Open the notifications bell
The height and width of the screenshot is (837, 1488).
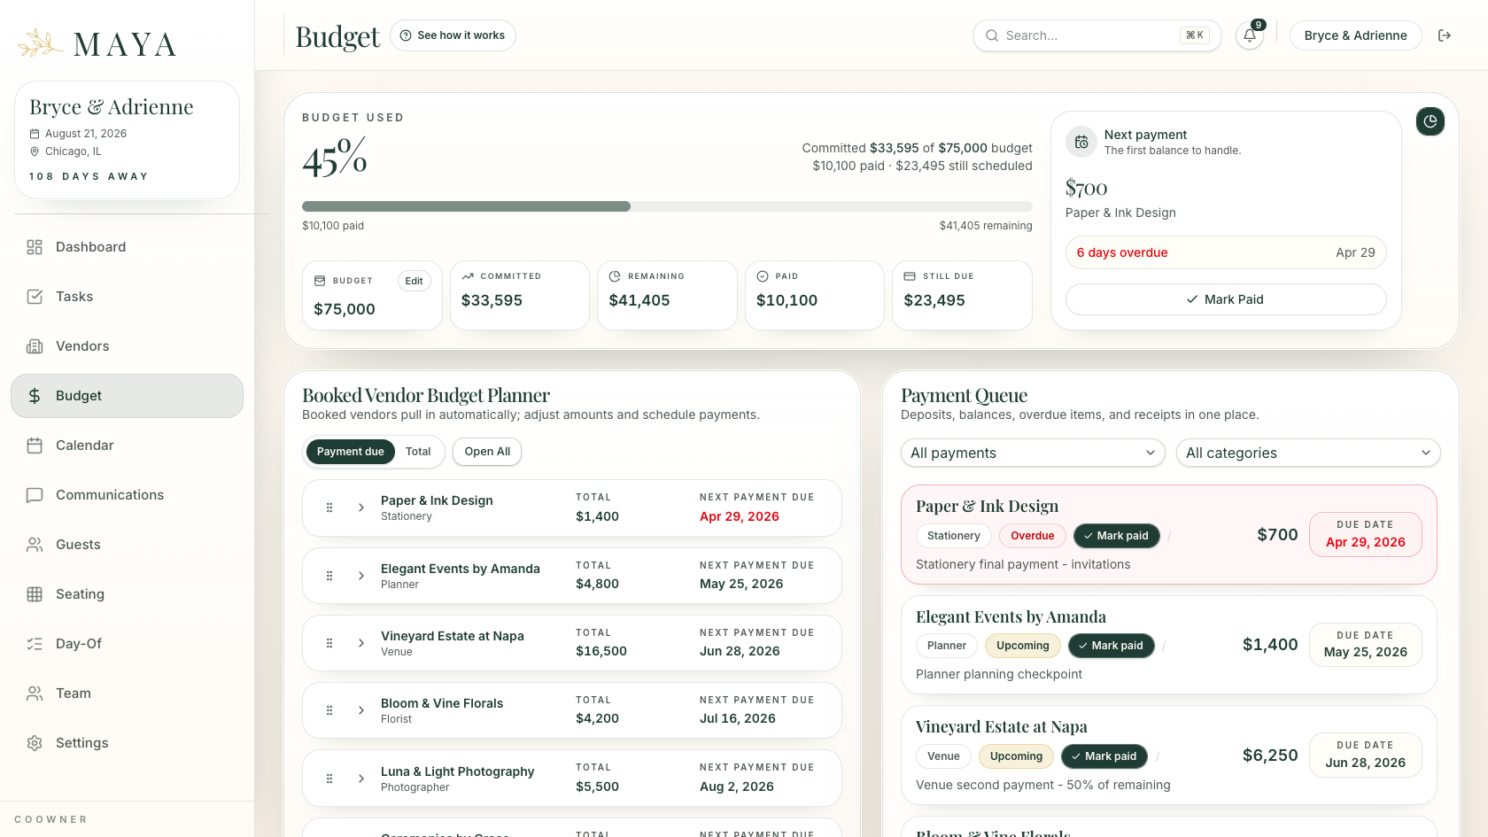pos(1249,35)
